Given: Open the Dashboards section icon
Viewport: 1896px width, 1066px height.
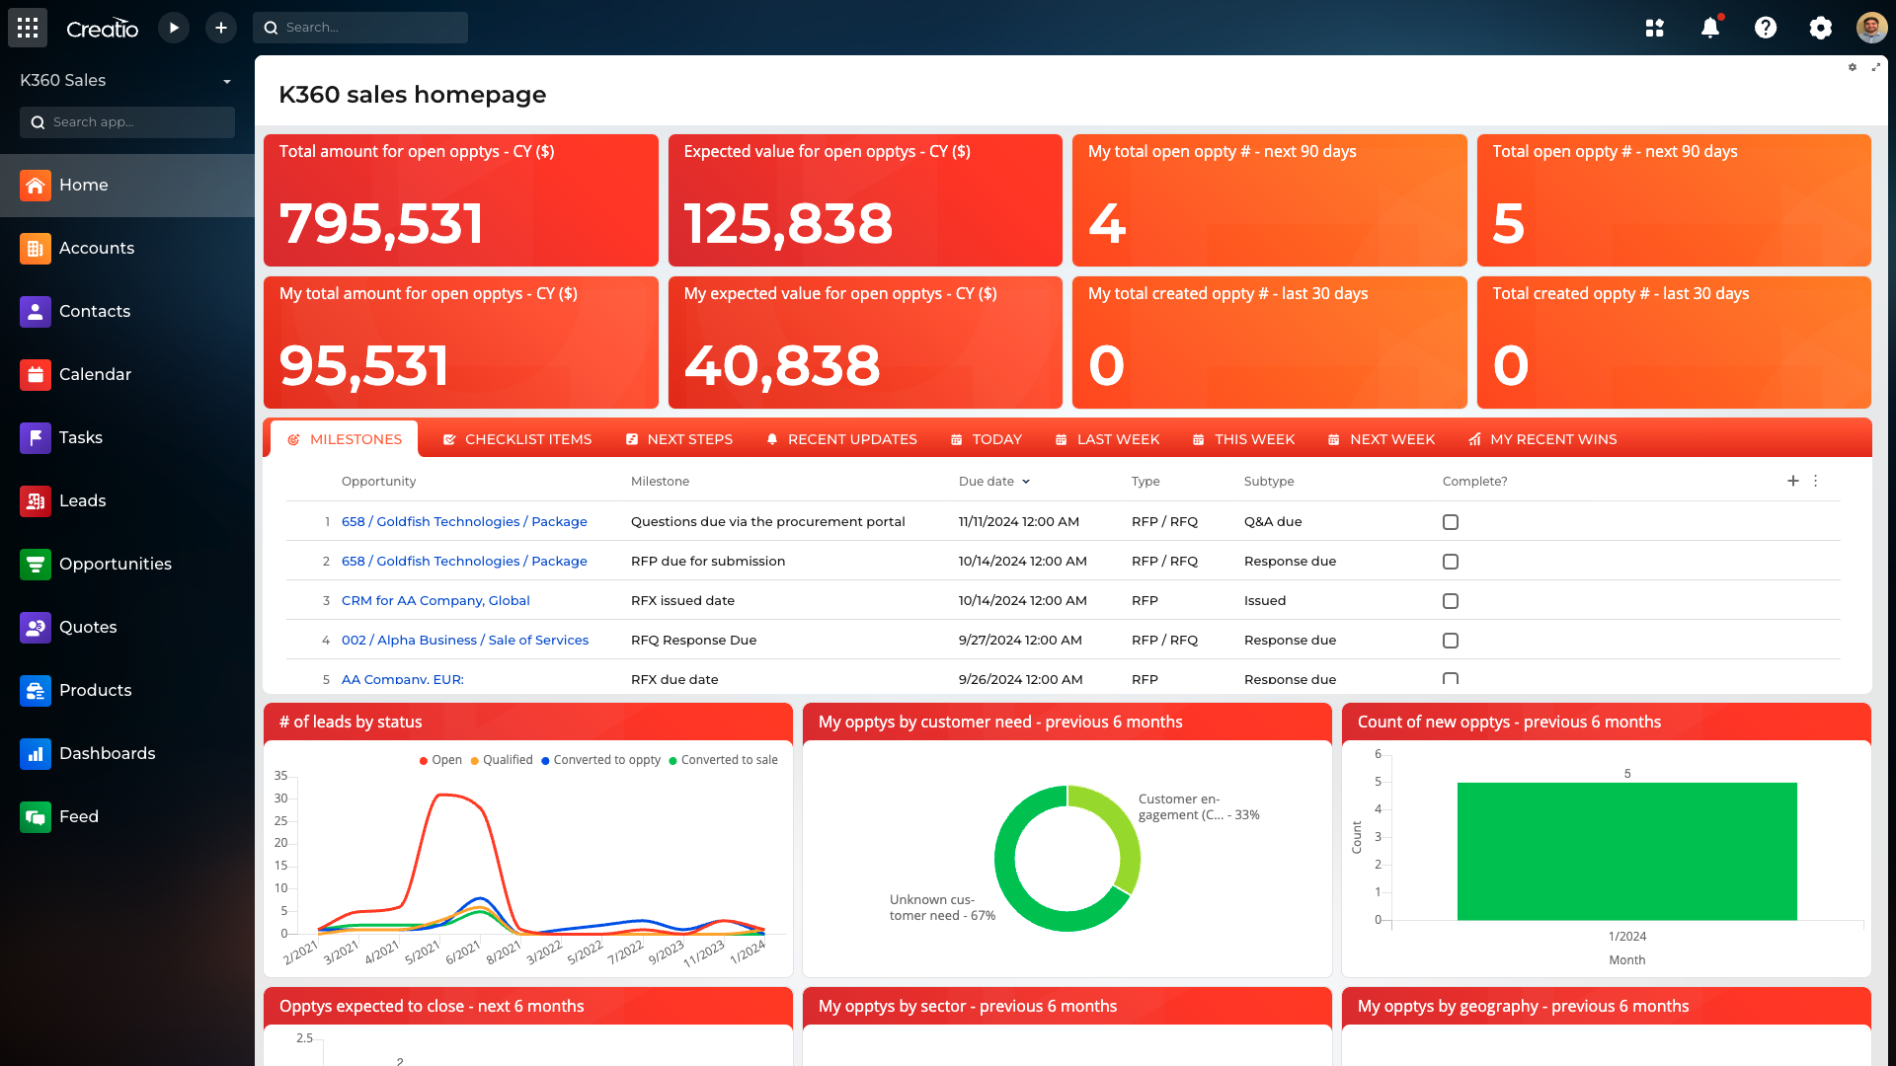Looking at the screenshot, I should [x=36, y=754].
